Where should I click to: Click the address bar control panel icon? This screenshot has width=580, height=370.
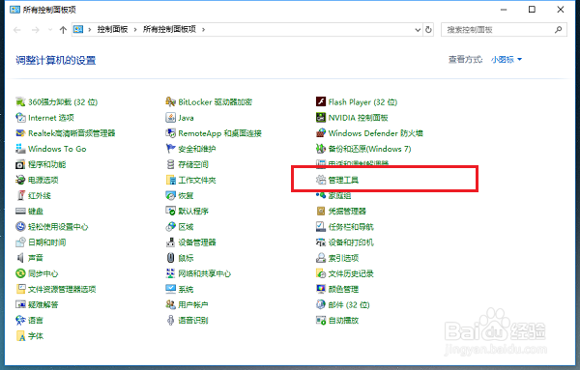tap(78, 29)
